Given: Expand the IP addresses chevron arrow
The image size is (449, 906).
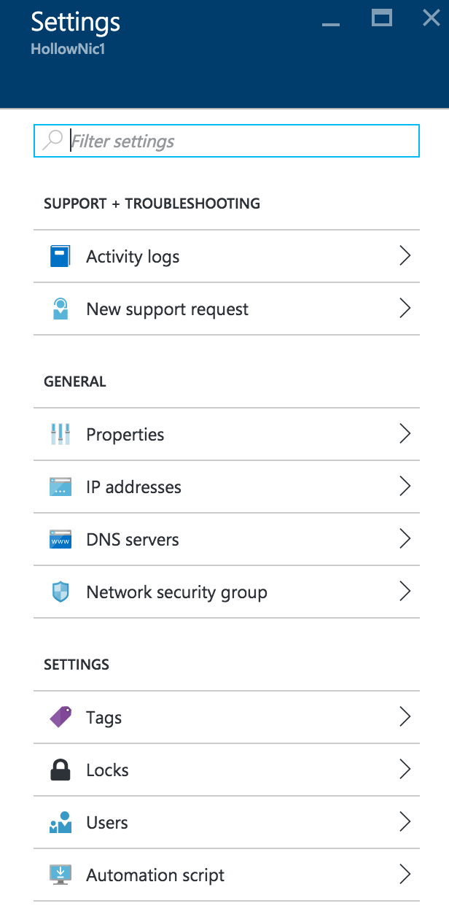Looking at the screenshot, I should click(x=405, y=487).
